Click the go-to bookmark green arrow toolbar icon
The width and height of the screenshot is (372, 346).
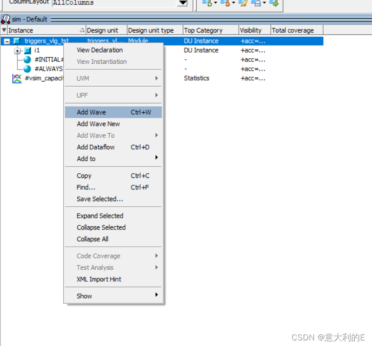tap(274, 3)
